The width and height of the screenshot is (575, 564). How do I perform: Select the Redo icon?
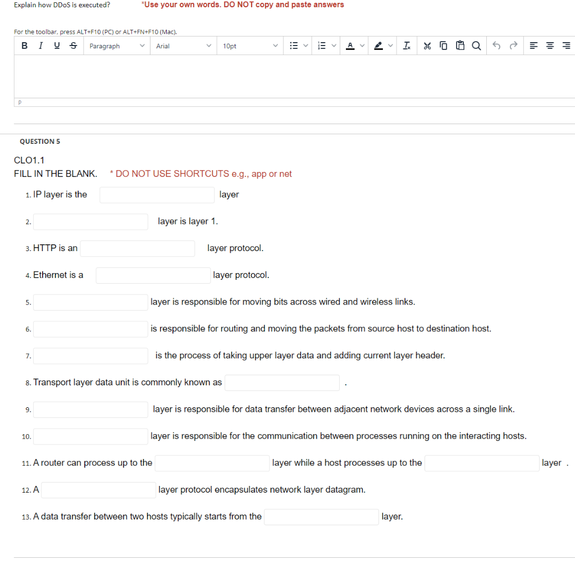coord(512,46)
